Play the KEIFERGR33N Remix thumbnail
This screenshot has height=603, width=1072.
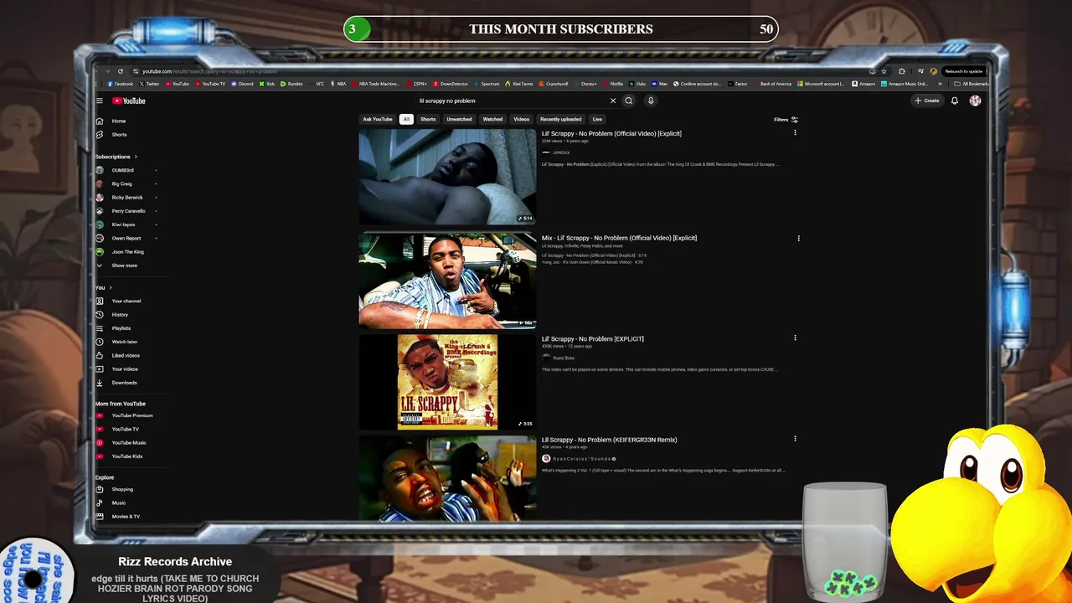(x=447, y=478)
